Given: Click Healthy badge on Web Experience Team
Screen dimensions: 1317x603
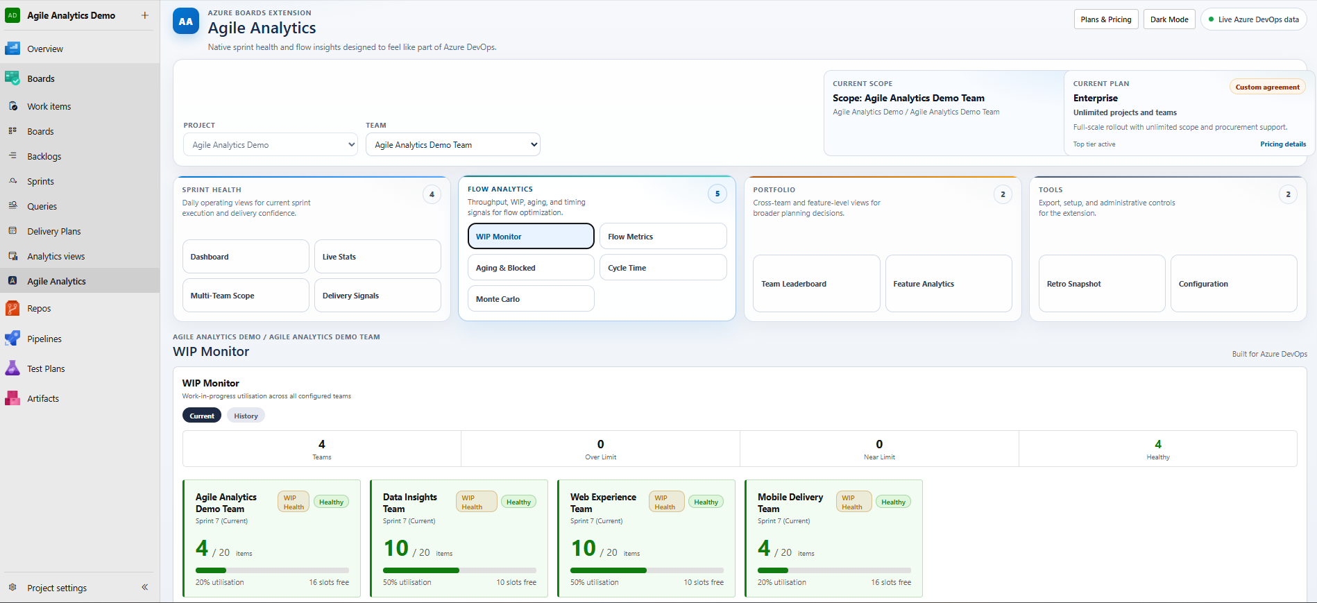Looking at the screenshot, I should 706,502.
